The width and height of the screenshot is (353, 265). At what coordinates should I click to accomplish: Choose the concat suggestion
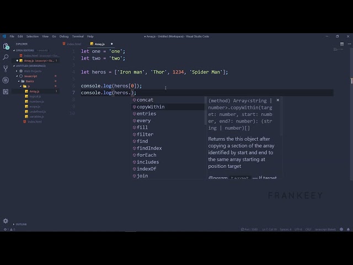pos(168,100)
